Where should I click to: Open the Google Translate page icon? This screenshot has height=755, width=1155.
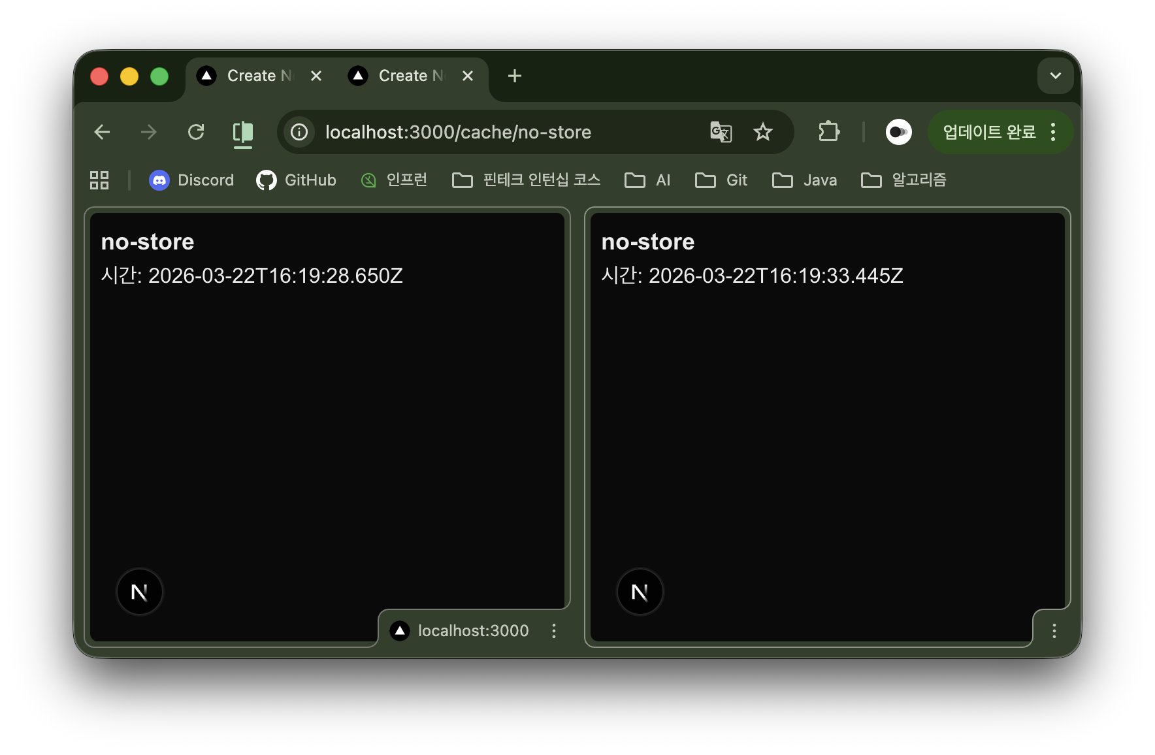[x=721, y=133]
